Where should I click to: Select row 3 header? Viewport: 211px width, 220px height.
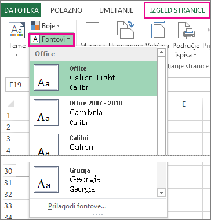pos(9,138)
